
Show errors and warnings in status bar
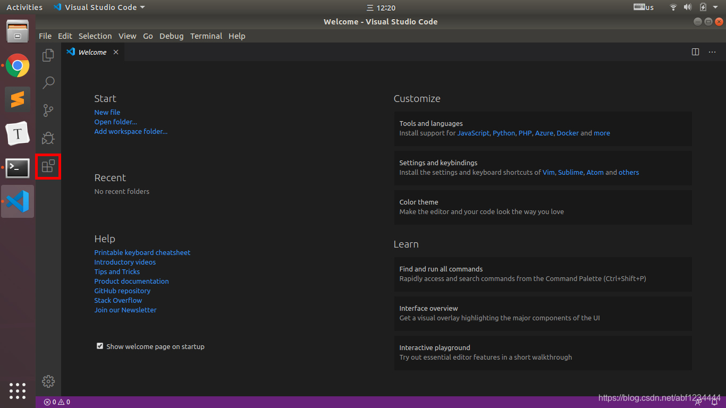[x=57, y=402]
